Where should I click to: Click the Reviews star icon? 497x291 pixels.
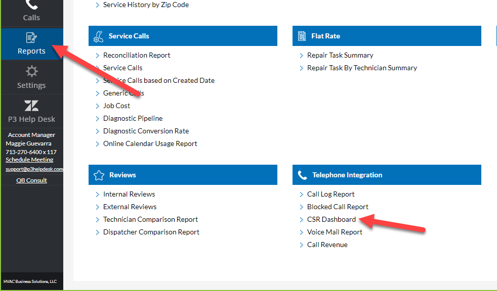pyautogui.click(x=99, y=175)
